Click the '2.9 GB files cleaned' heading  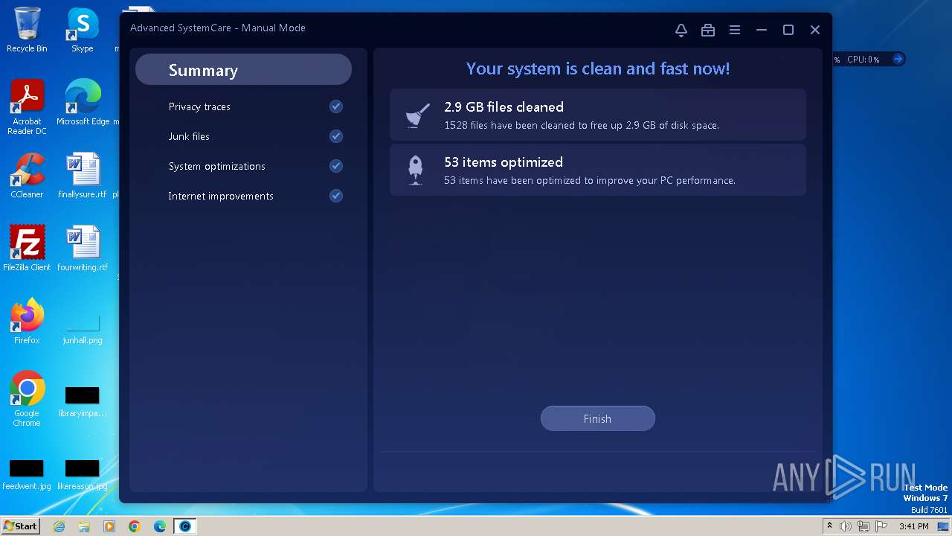click(x=504, y=107)
